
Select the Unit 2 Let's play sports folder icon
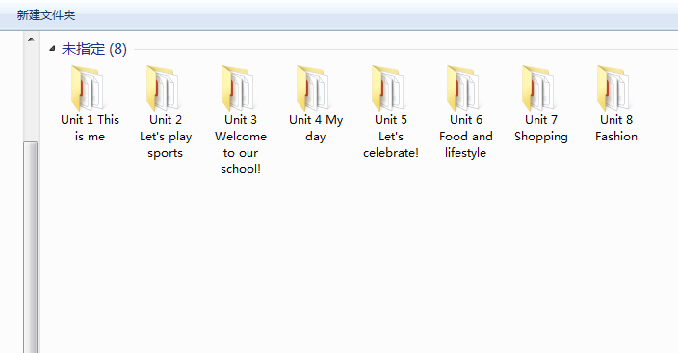[x=163, y=88]
